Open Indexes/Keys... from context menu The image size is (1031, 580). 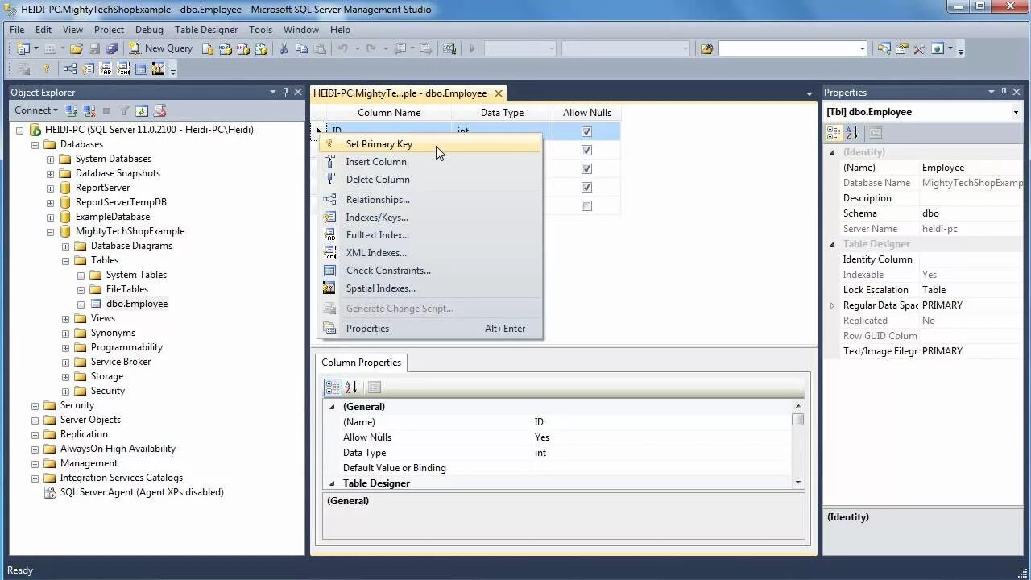pyautogui.click(x=430, y=217)
